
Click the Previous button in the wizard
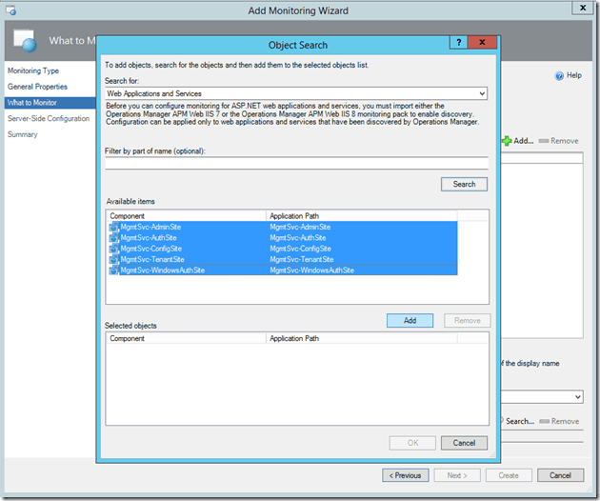(406, 475)
